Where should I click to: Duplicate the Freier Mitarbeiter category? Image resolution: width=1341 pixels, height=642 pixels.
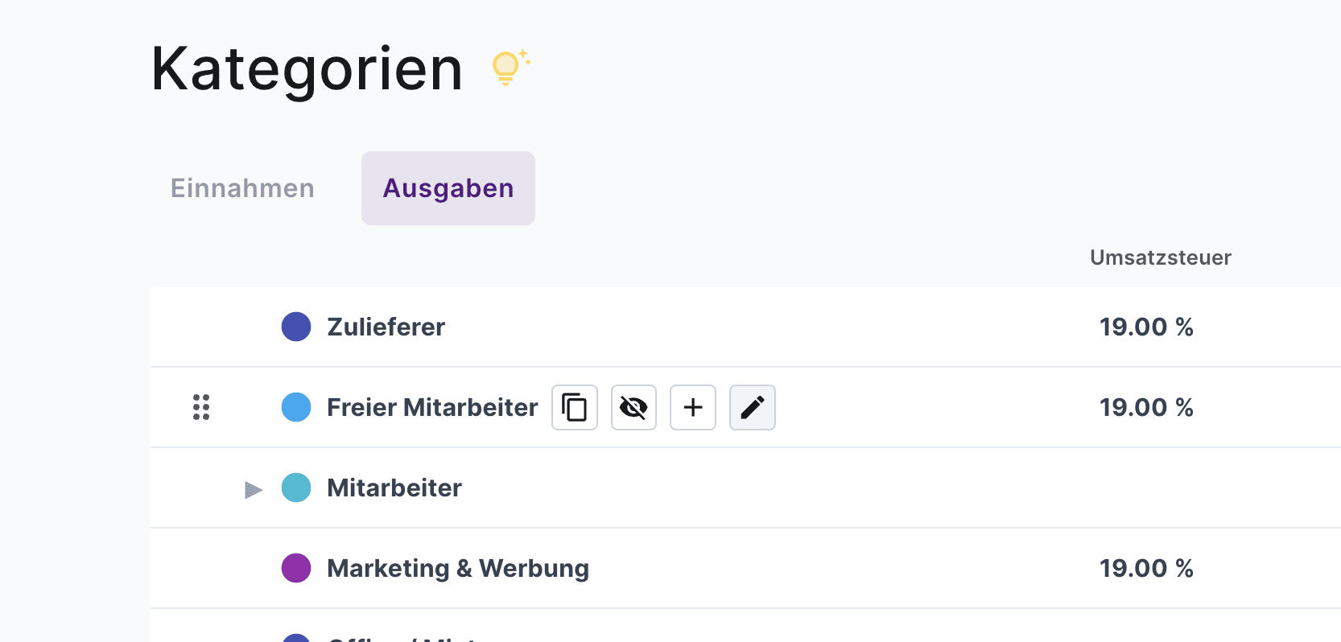[x=574, y=407]
